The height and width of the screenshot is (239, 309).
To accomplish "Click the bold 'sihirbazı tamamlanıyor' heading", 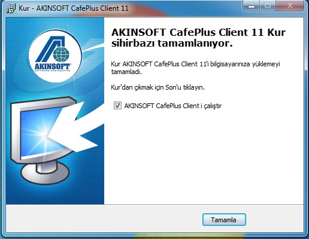I will (x=172, y=44).
